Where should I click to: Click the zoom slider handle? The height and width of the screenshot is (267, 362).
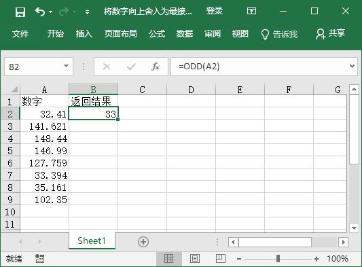pyautogui.click(x=278, y=258)
